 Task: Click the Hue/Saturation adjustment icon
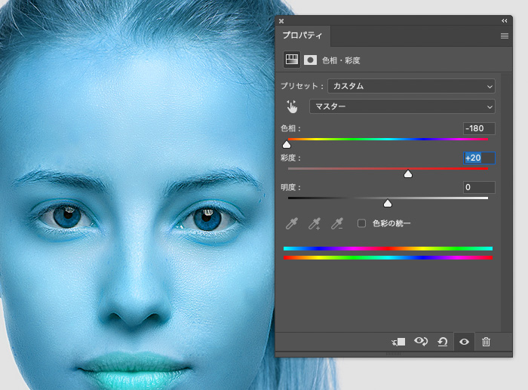pos(291,59)
